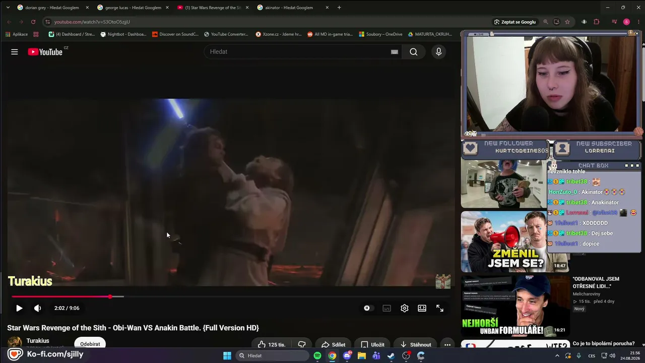Open the Chrome profile avatar

[626, 22]
